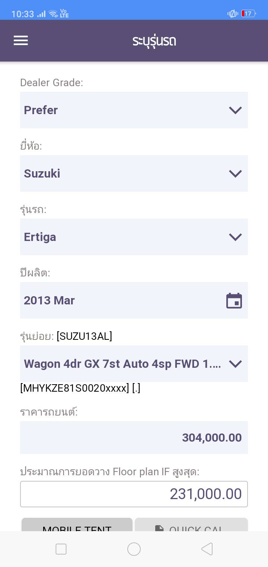The height and width of the screenshot is (567, 268).
Task: Tap the battery indicator in status bar
Action: point(248,14)
